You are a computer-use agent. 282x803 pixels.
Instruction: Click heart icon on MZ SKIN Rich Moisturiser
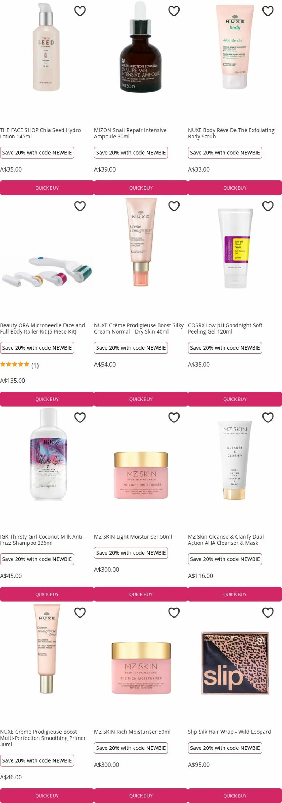(x=174, y=612)
